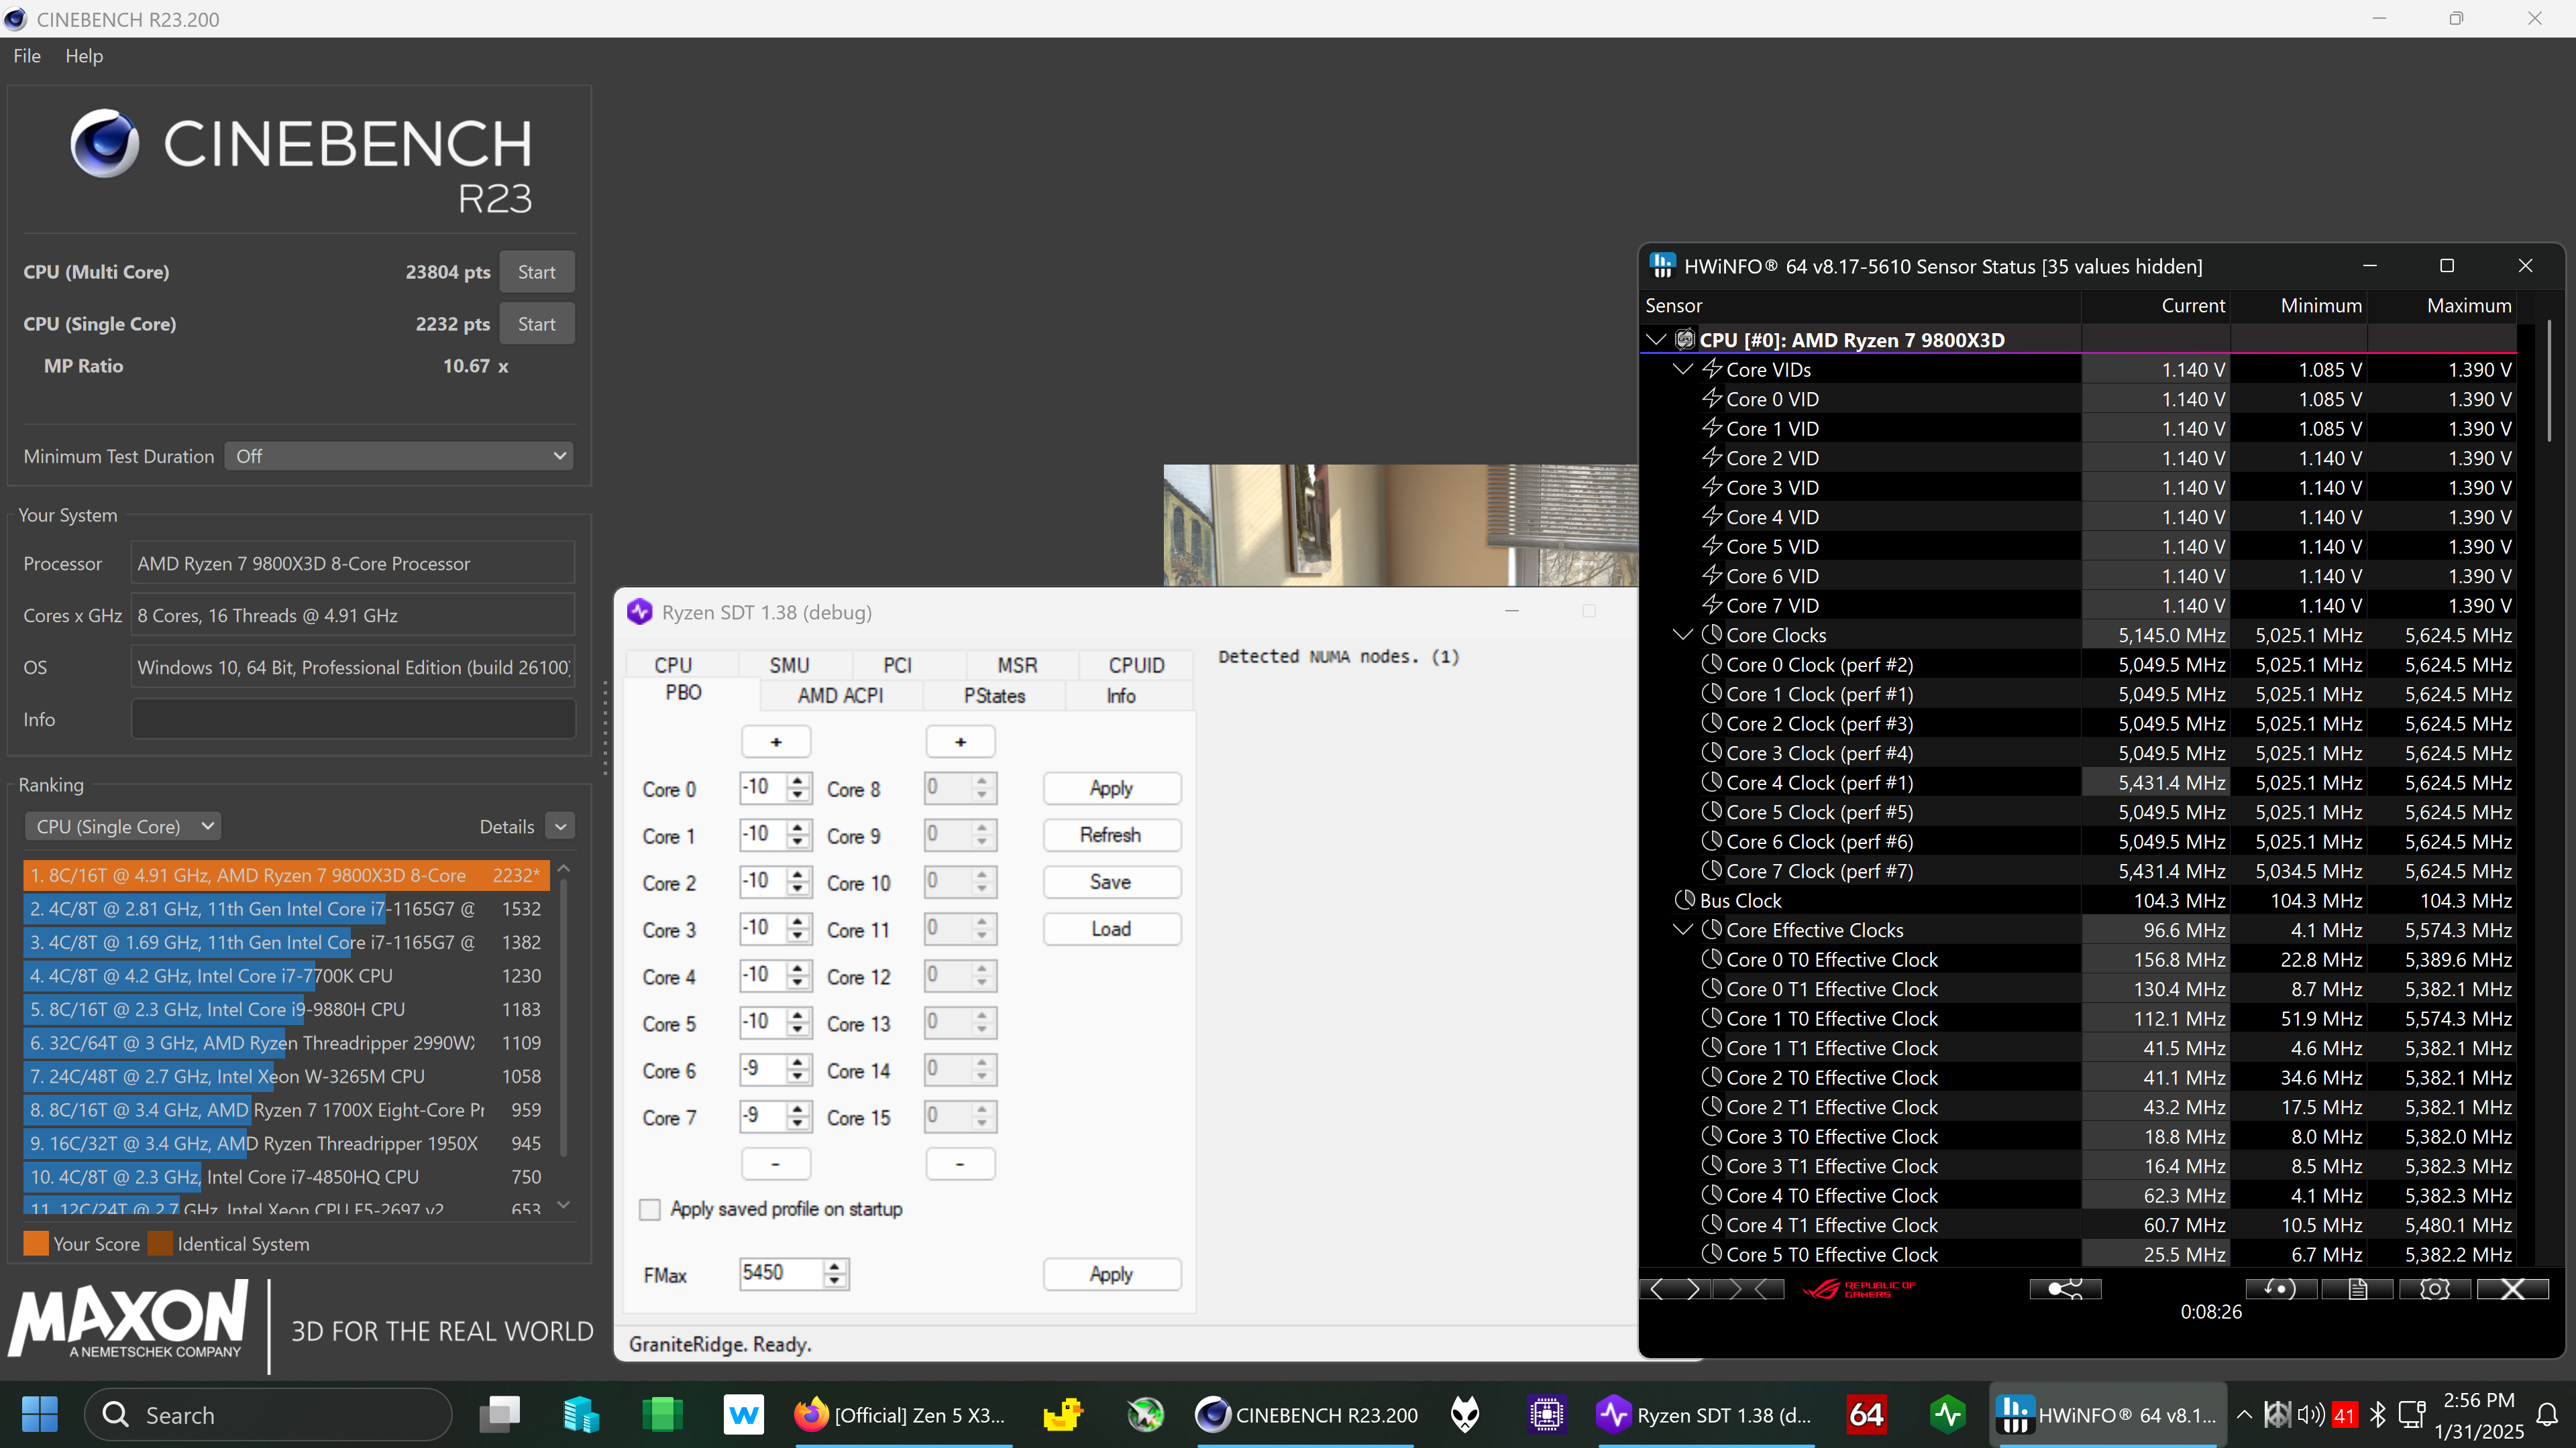Click Windows taskbar Search box
This screenshot has width=2576, height=1448.
click(x=268, y=1415)
